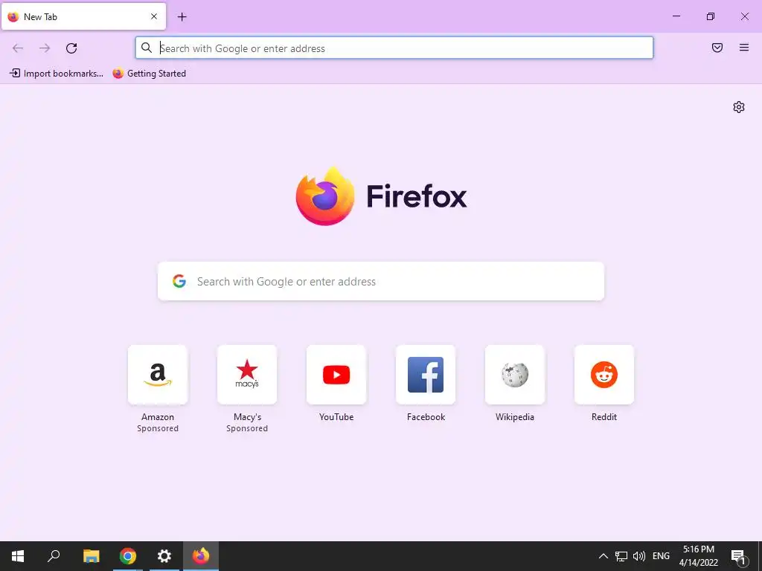Open Getting Started bookmark
The image size is (762, 571).
pos(149,74)
